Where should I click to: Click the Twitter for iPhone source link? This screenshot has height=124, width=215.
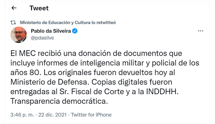[x=91, y=115]
